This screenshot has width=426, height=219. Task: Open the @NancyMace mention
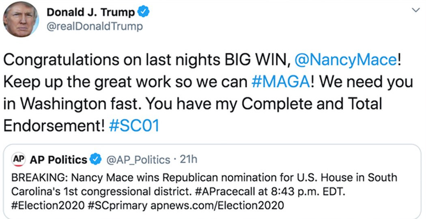(345, 60)
